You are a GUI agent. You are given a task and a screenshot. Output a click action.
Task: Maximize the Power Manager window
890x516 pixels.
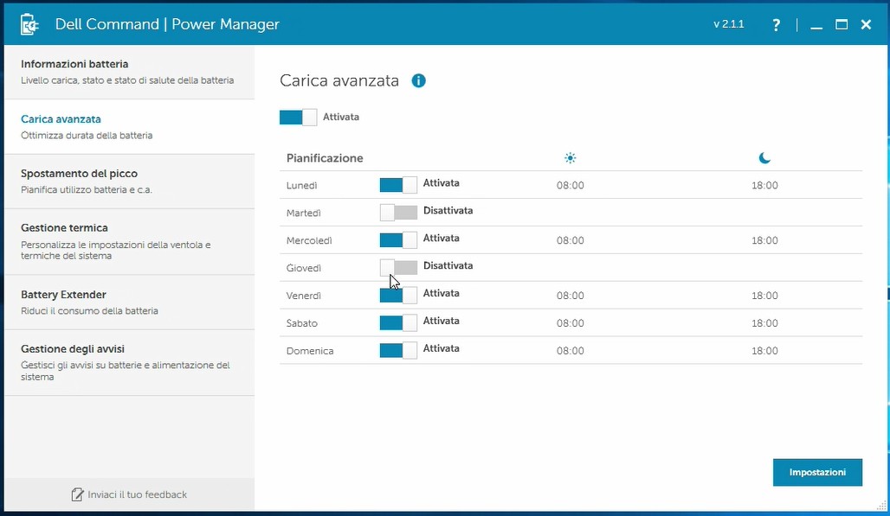click(841, 25)
